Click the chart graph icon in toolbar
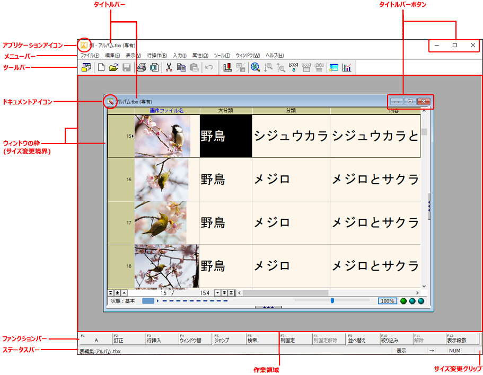 (x=347, y=68)
